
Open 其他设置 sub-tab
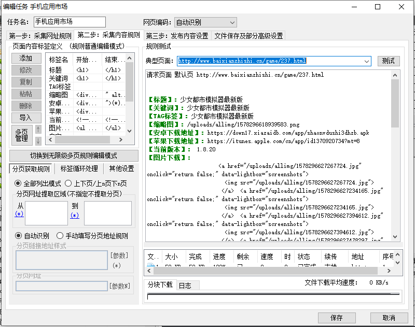pos(121,168)
